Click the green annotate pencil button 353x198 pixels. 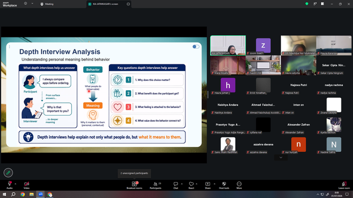[8, 173]
